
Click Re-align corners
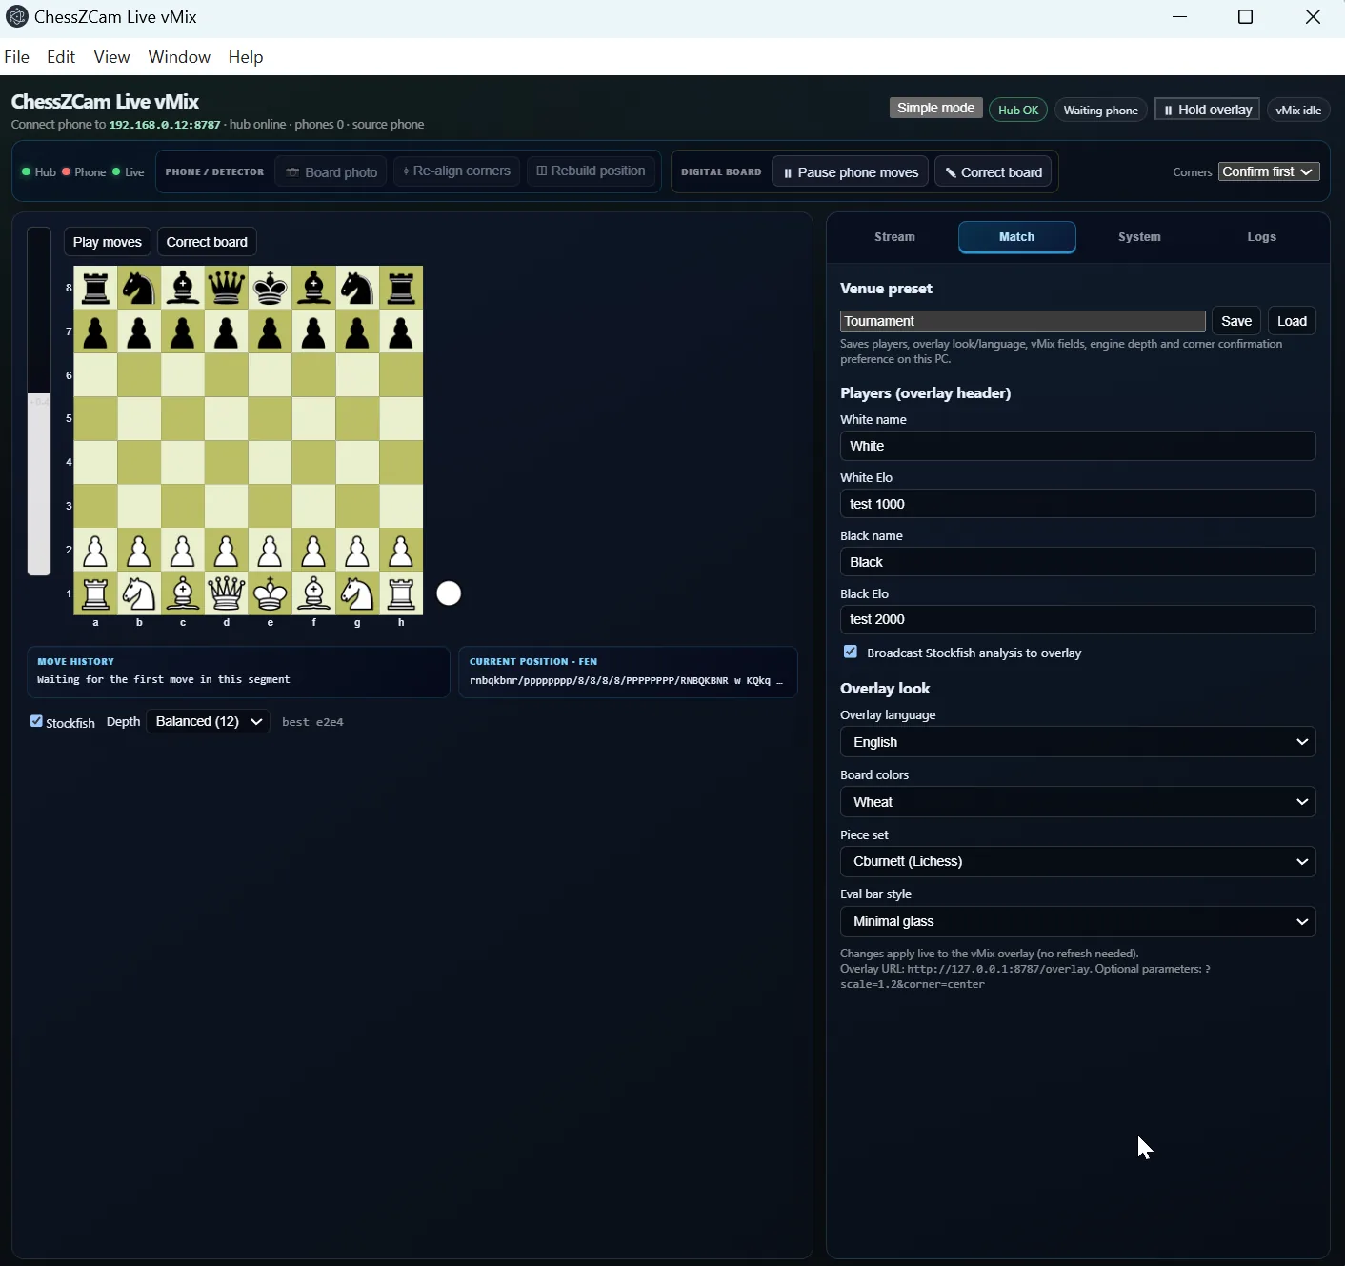[456, 171]
